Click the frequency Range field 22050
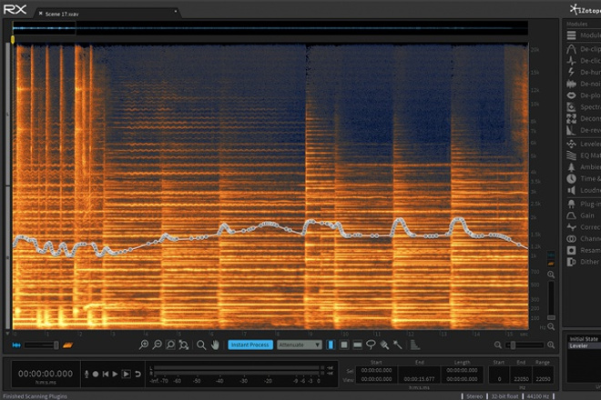Viewport: 601px width, 400px height. 543,379
